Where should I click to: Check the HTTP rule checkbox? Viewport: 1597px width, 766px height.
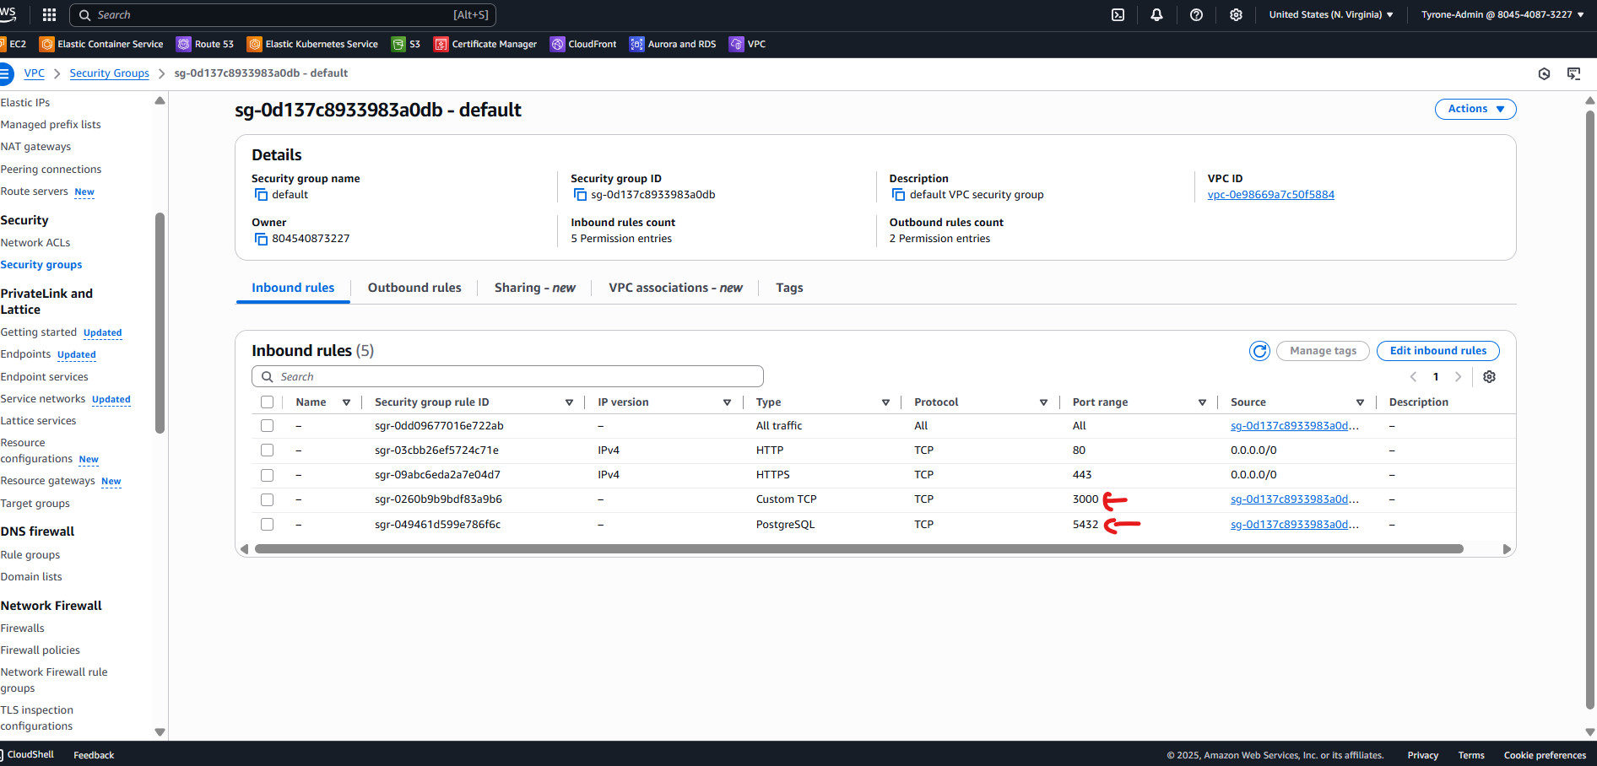pos(267,450)
